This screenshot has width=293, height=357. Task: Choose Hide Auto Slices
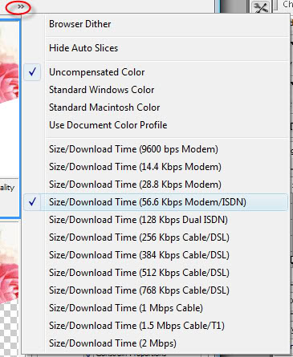click(x=156, y=48)
